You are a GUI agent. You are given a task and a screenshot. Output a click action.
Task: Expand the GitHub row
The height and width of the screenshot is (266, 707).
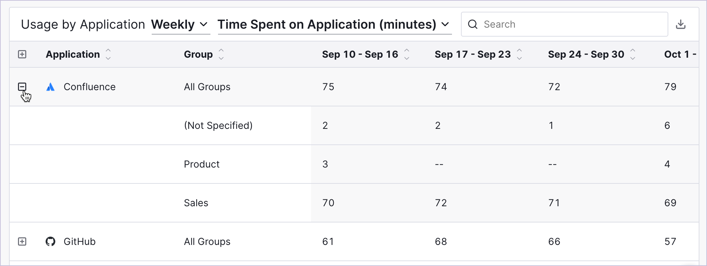click(22, 241)
